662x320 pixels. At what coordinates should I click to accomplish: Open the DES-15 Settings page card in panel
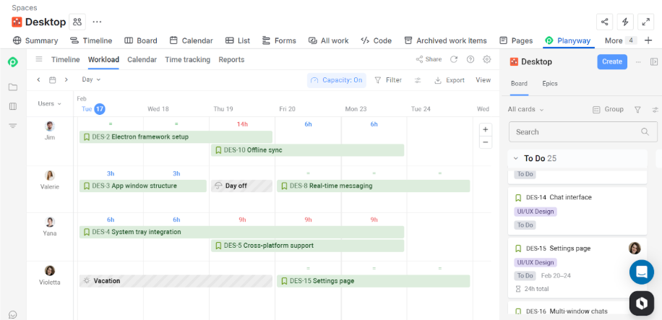(x=577, y=268)
